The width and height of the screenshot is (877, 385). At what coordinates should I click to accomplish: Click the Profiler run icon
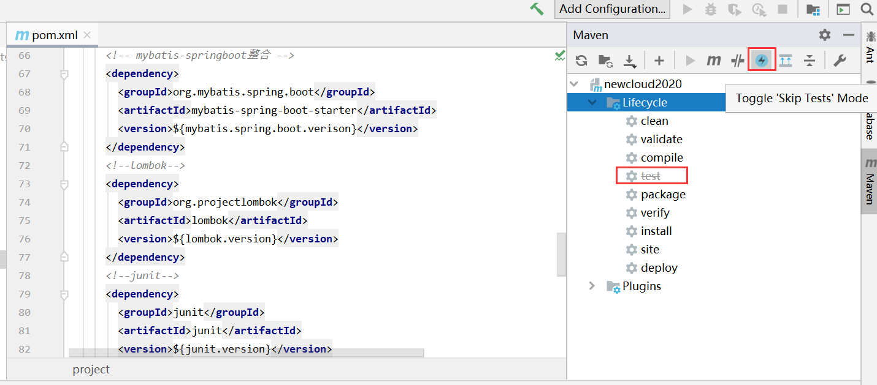tap(759, 9)
